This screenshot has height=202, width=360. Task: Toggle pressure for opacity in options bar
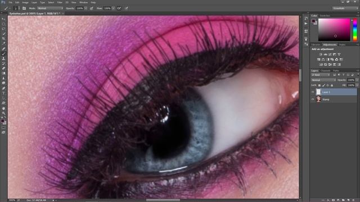coord(91,8)
